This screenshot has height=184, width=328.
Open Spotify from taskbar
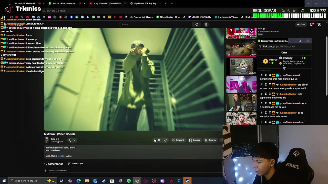pyautogui.click(x=129, y=181)
